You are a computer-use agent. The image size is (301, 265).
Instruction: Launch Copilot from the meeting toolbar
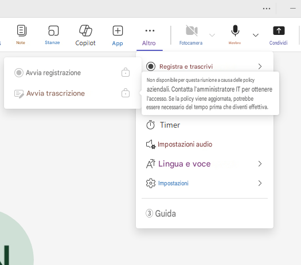click(x=85, y=35)
